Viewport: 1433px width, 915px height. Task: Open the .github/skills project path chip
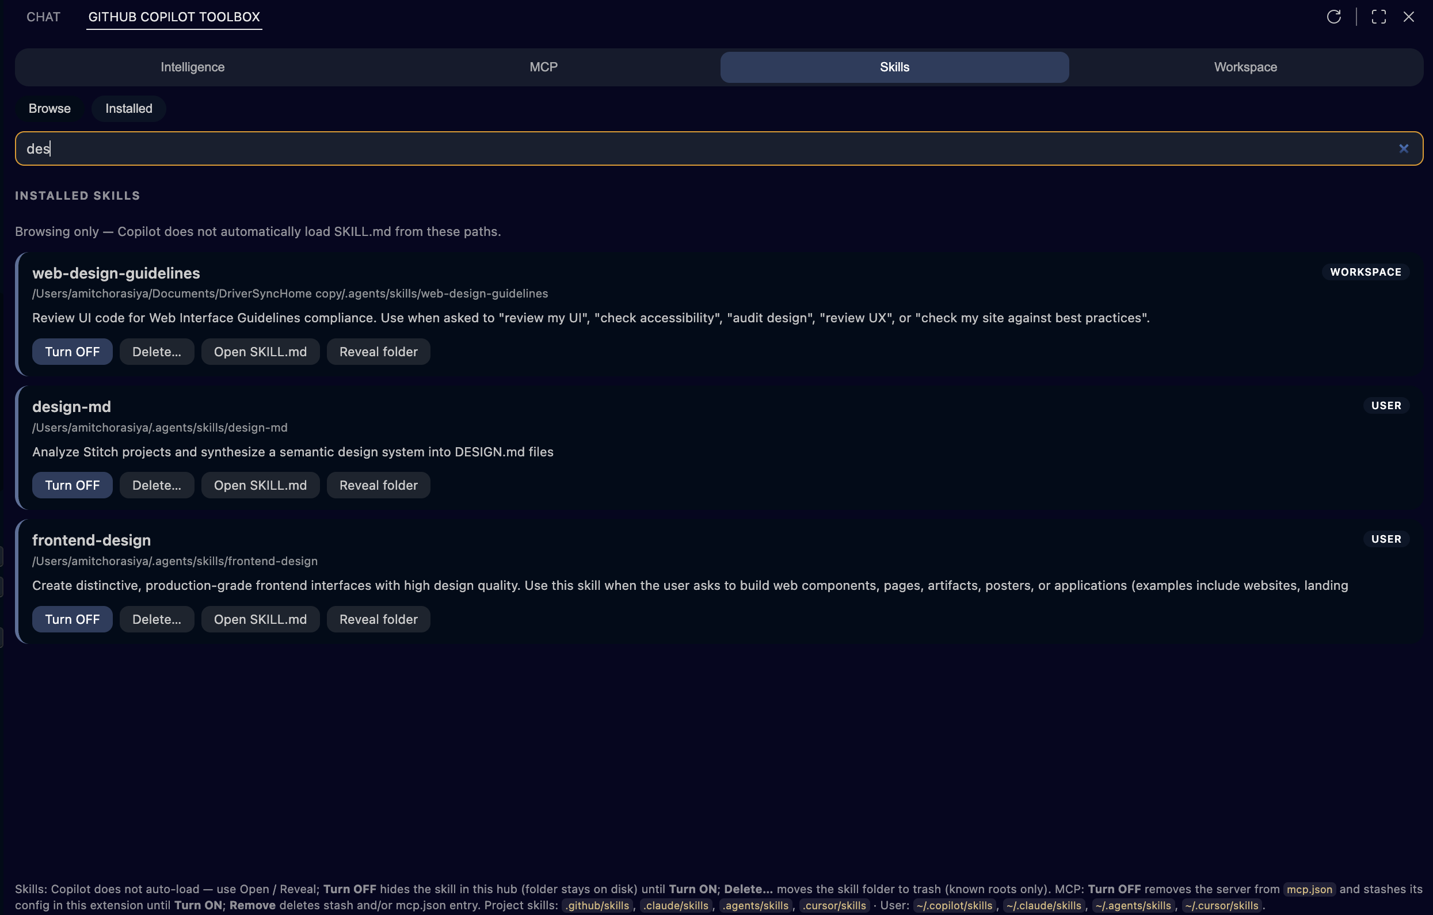(x=597, y=905)
